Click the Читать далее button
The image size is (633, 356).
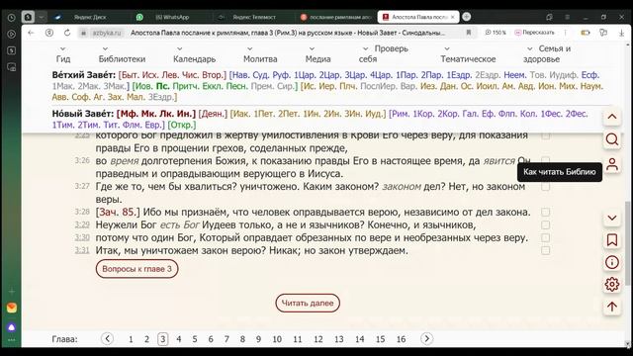point(308,303)
